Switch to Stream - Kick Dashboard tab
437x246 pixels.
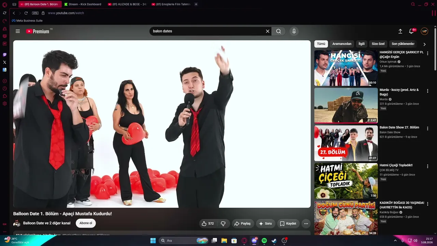tap(83, 4)
